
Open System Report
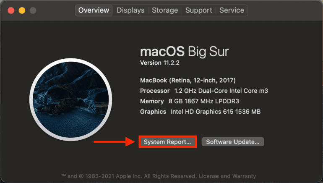167,142
